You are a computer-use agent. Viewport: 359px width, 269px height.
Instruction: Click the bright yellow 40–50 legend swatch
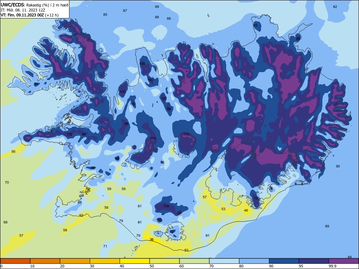(135, 261)
